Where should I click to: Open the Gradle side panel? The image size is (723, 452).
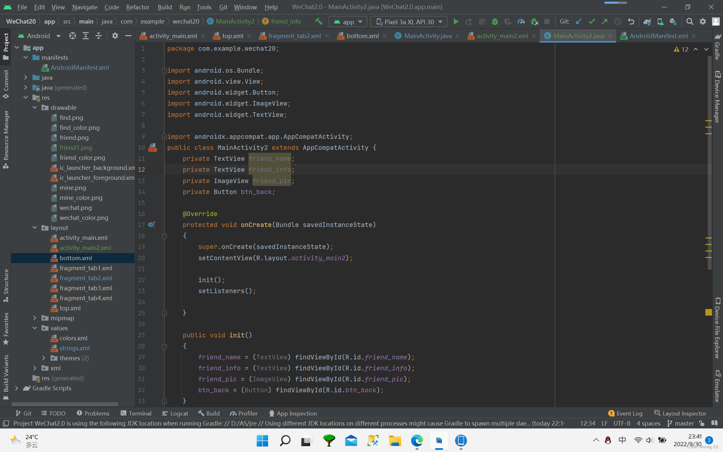717,47
